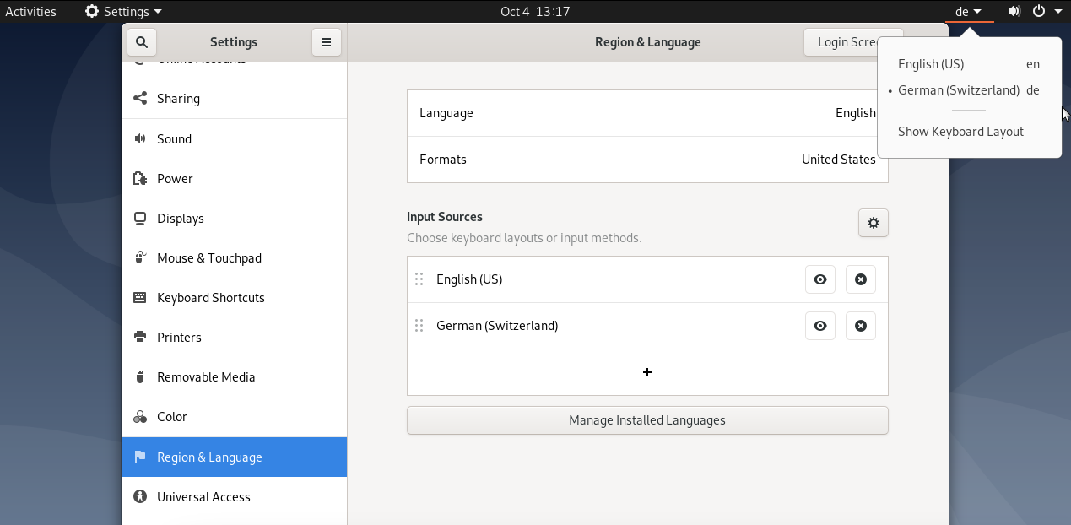Viewport: 1071px width, 525px height.
Task: Click Show Keyboard Layout in the menu
Action: [960, 131]
